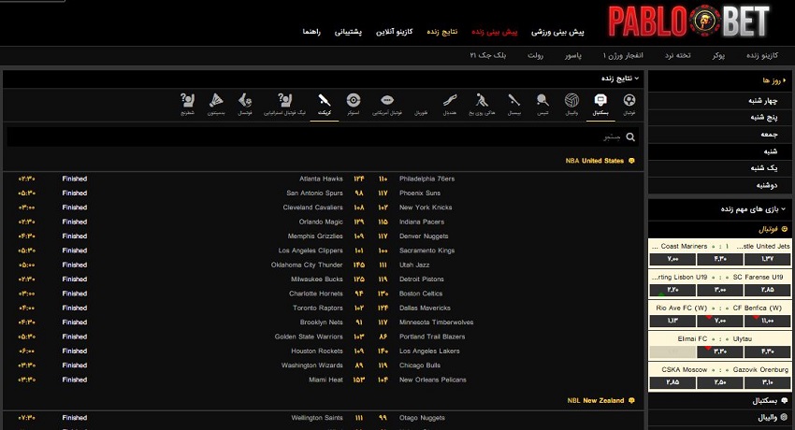
Task: Open the guide menu item
Action: pos(311,32)
